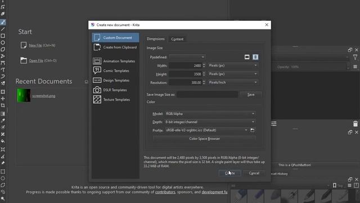The width and height of the screenshot is (360, 203).
Task: Select the Move tool
Action: click(x=3, y=99)
